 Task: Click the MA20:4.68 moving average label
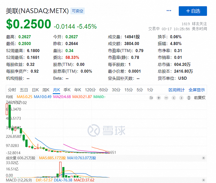62,97
